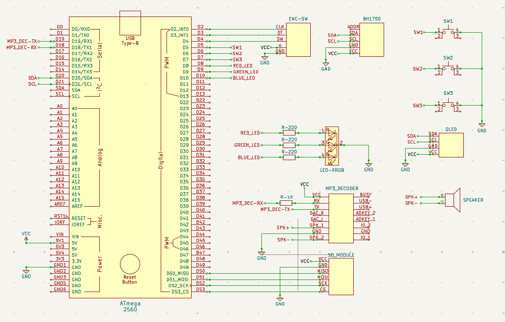Viewport: 505px width, 322px height.
Task: Click the SW1 label left of SW1 button
Action: 418,32
